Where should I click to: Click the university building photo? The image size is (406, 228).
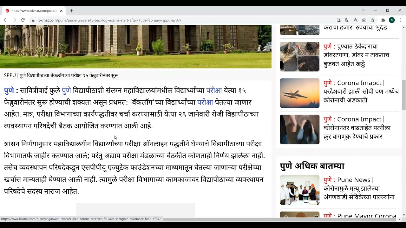(x=136, y=47)
